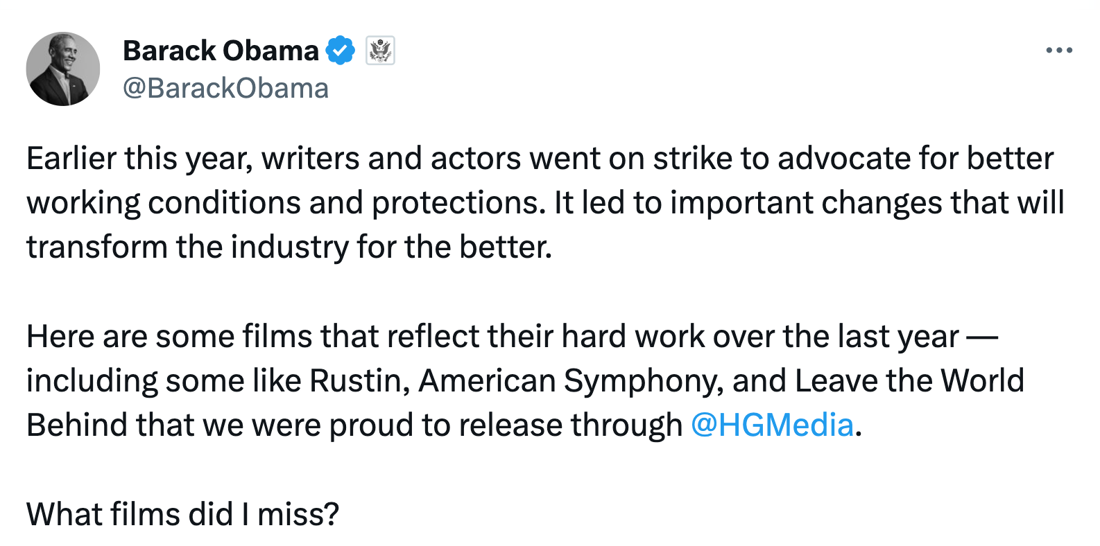Click the word "Rustin" in the tweet

(x=355, y=380)
